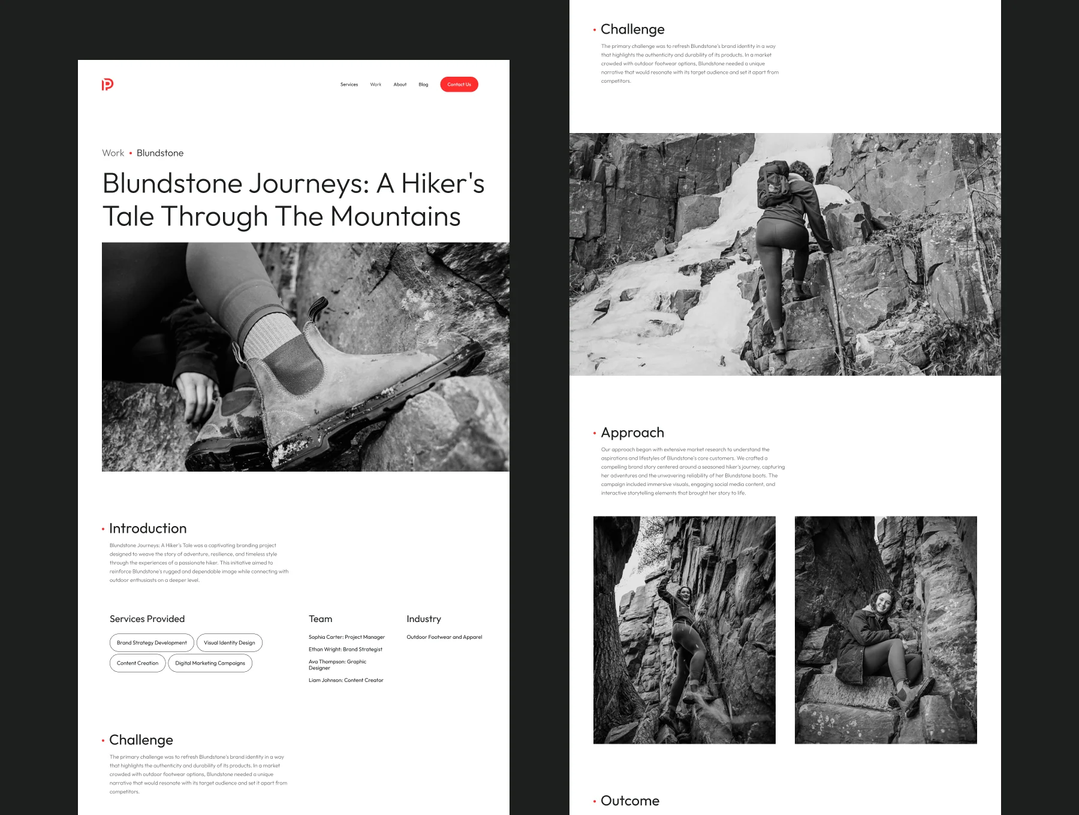Select the Digital Marketing Campaigns tag
1079x815 pixels.
click(210, 663)
